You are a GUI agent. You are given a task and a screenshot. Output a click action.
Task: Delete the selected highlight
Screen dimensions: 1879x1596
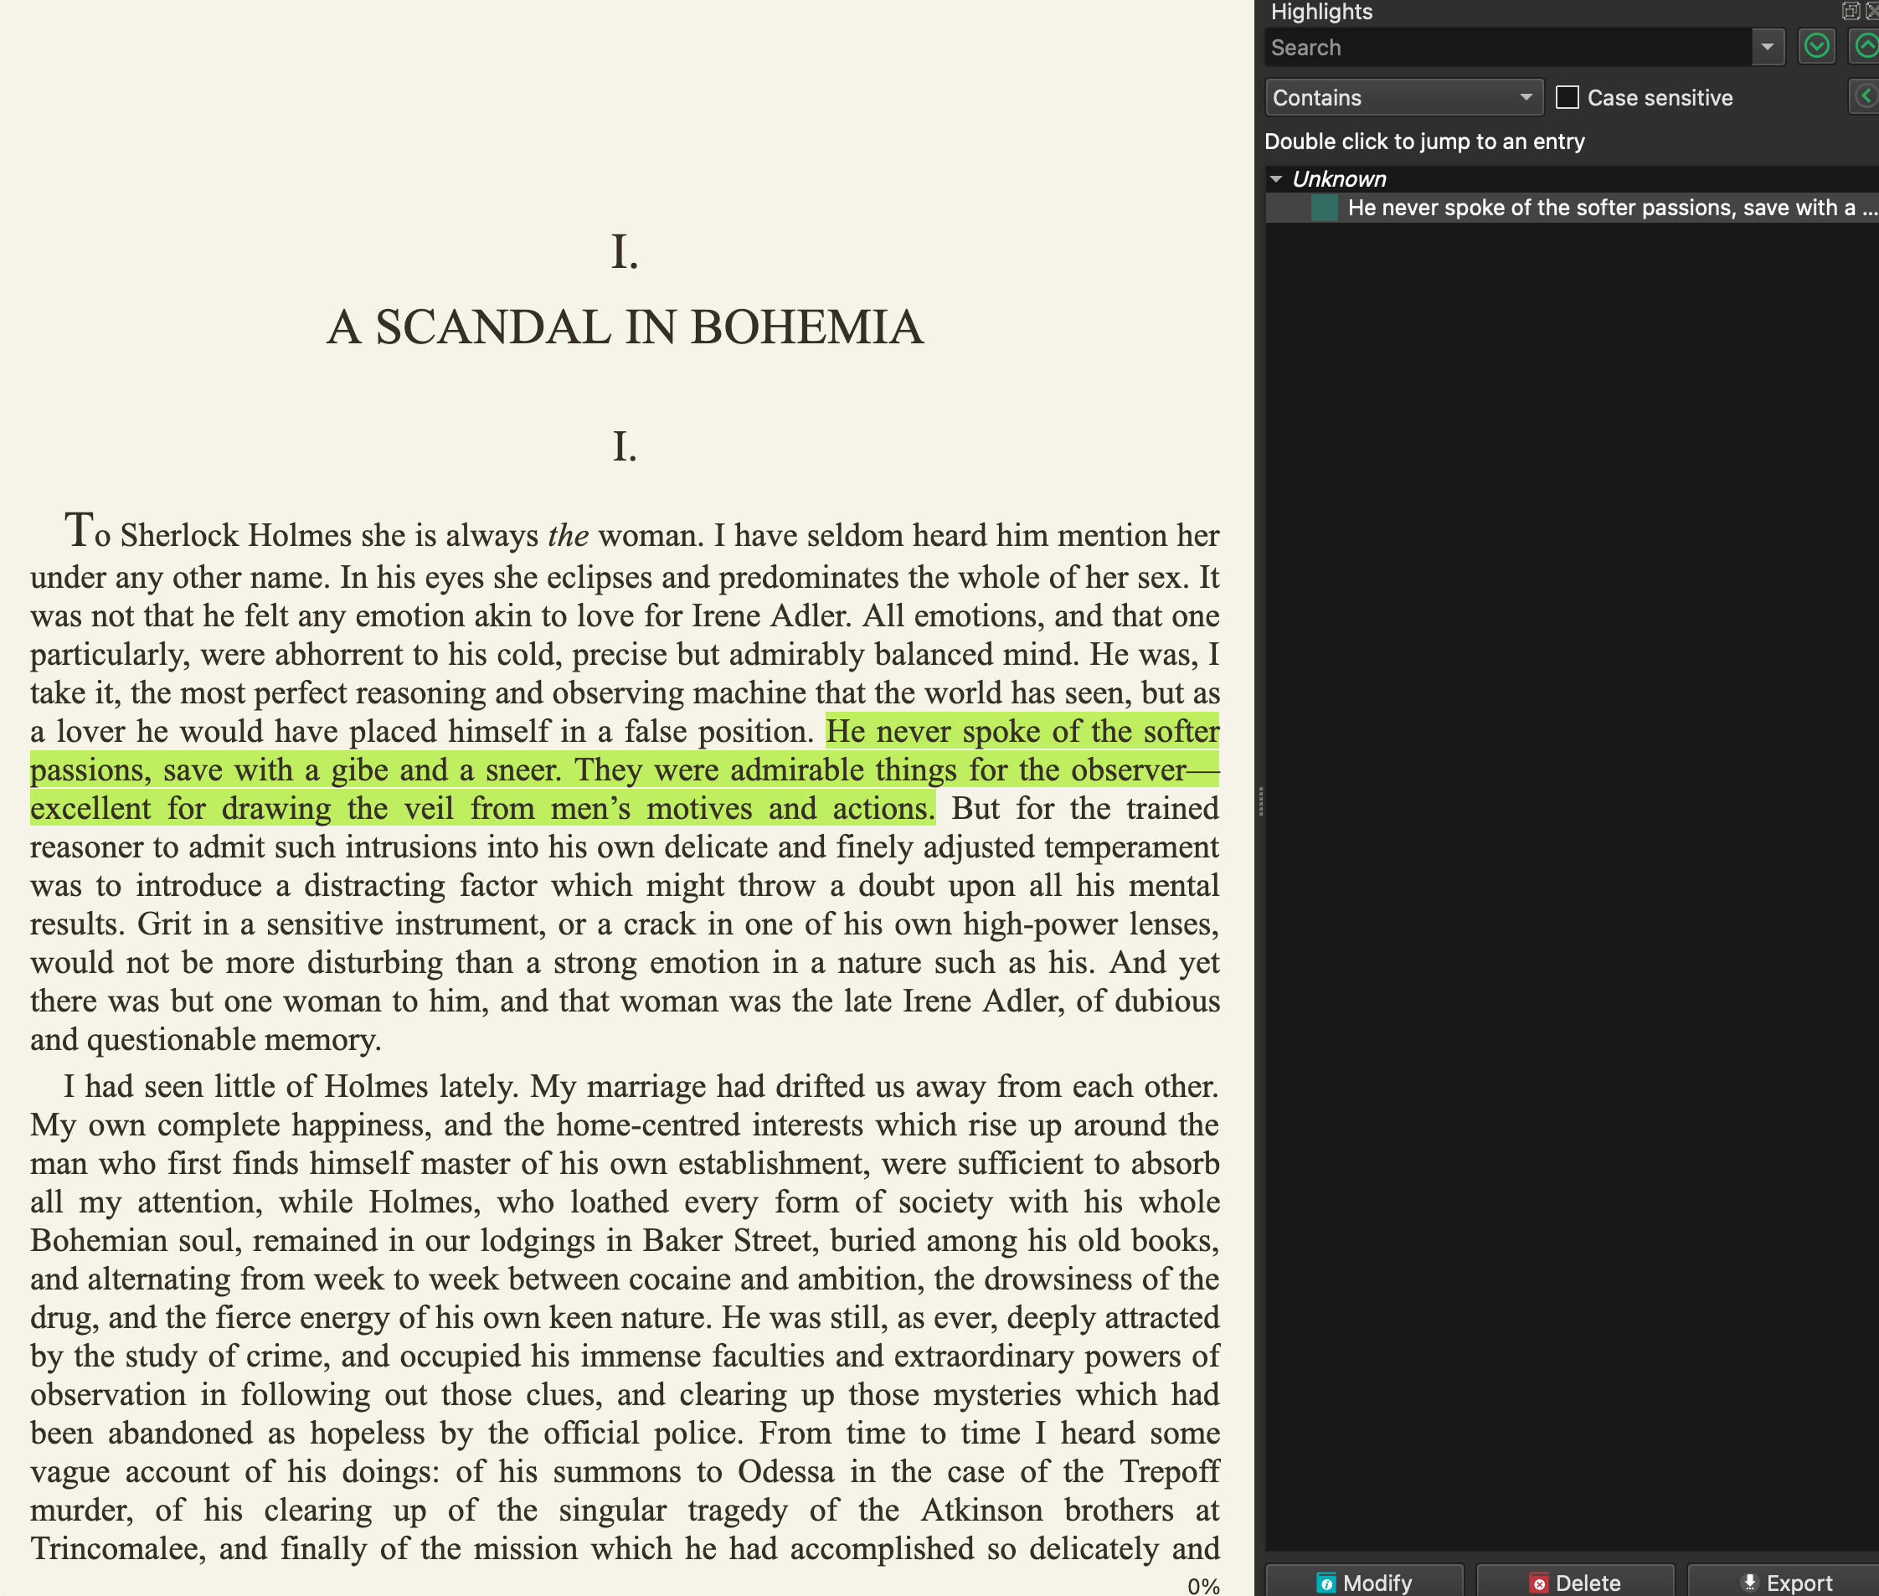[1575, 1583]
